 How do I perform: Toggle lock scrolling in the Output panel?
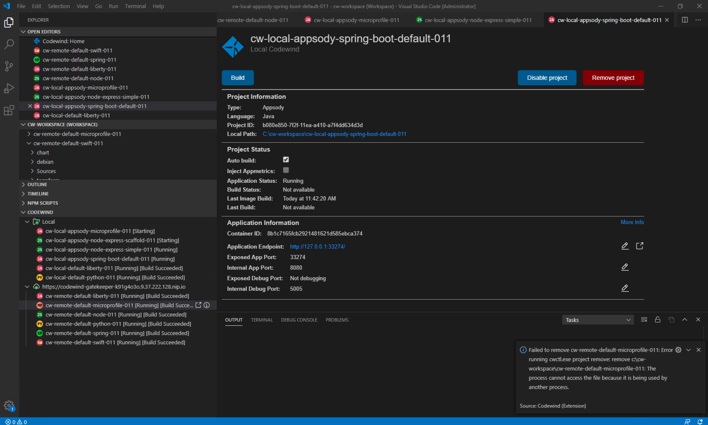tap(657, 319)
